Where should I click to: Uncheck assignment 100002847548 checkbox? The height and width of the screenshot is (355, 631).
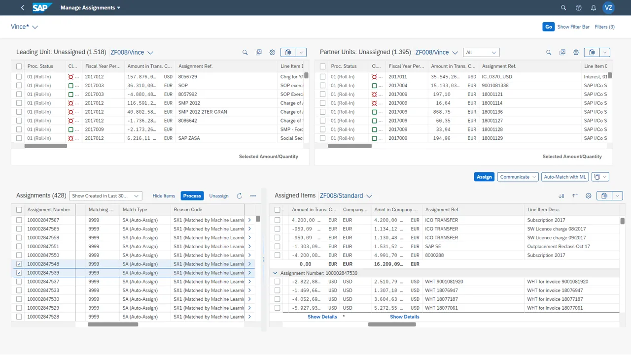click(x=19, y=264)
